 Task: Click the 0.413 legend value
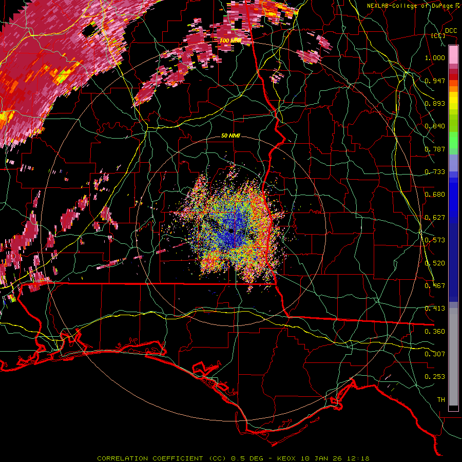point(435,309)
